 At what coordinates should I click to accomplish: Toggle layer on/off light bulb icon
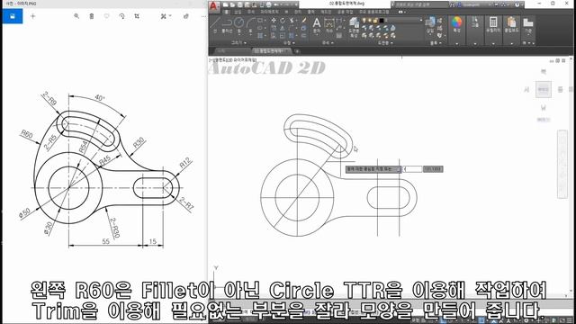(364, 21)
